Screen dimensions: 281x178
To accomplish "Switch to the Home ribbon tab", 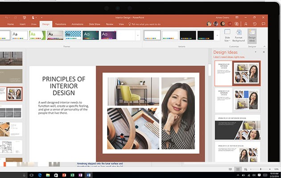I will pyautogui.click(x=11, y=24).
